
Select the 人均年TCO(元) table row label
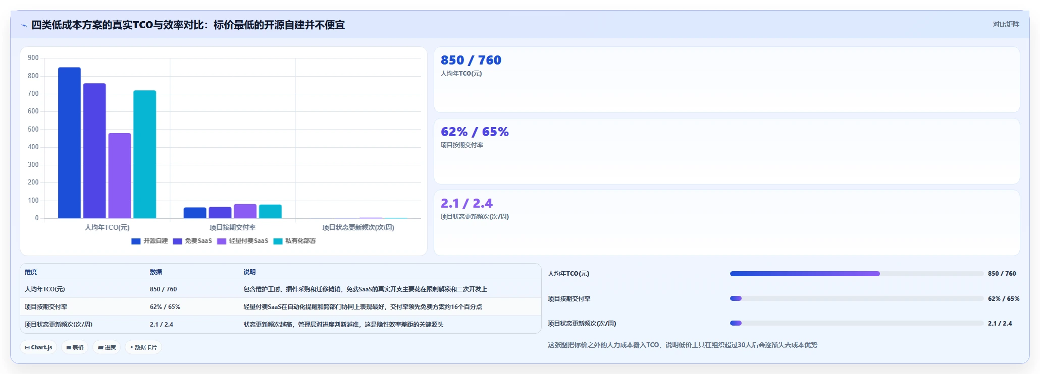click(45, 289)
